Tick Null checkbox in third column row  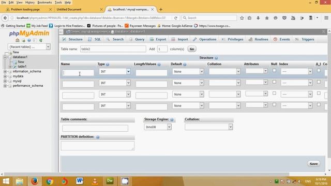click(274, 93)
